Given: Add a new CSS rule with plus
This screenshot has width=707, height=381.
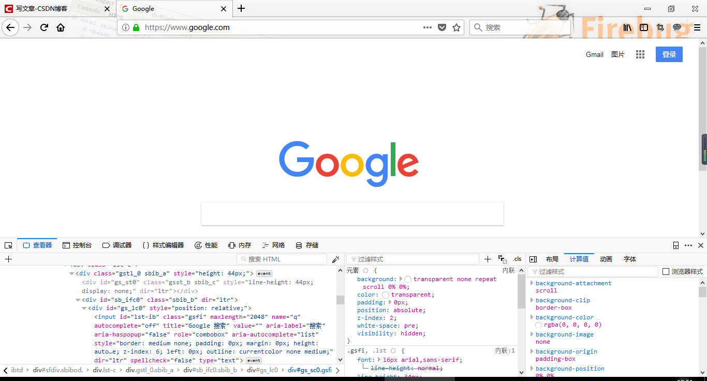Looking at the screenshot, I should (x=488, y=259).
